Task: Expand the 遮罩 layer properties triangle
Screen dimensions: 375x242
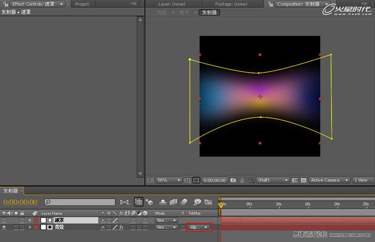Action: click(x=30, y=220)
